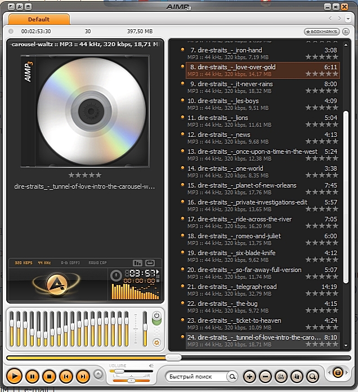Switch to compact mode title bar button
The height and width of the screenshot is (392, 358).
(336, 7)
